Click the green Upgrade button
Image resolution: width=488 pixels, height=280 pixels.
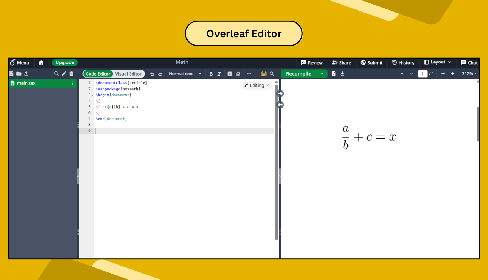(x=65, y=62)
